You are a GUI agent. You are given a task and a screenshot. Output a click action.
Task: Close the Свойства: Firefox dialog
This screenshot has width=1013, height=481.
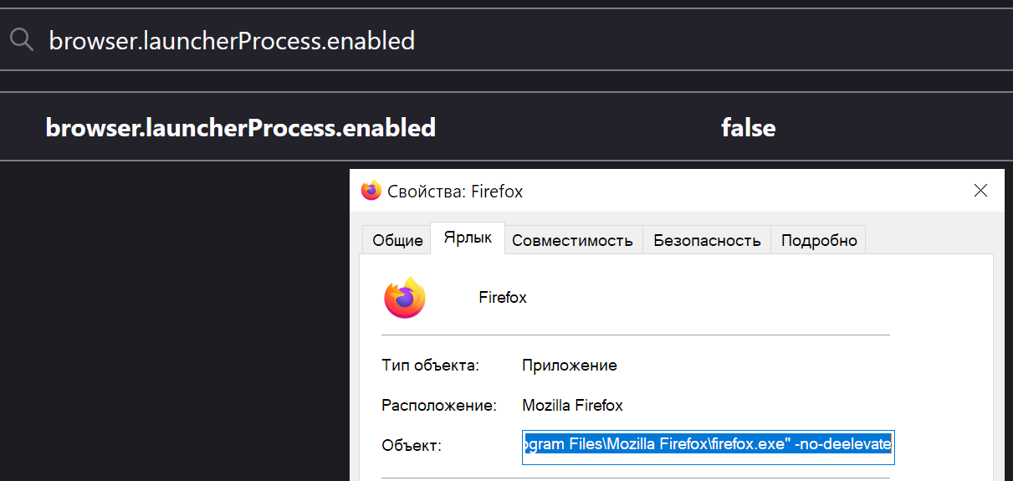pos(981,191)
